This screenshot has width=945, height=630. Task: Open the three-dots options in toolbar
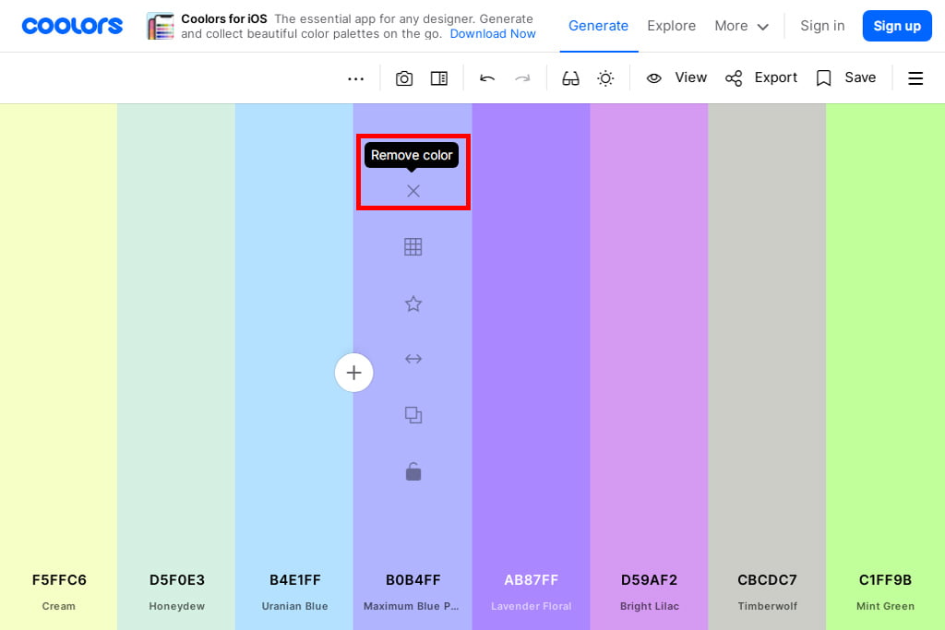click(356, 78)
